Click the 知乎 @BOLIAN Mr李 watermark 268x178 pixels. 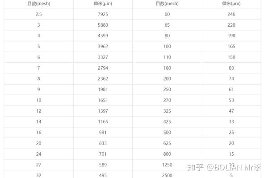coord(224,167)
